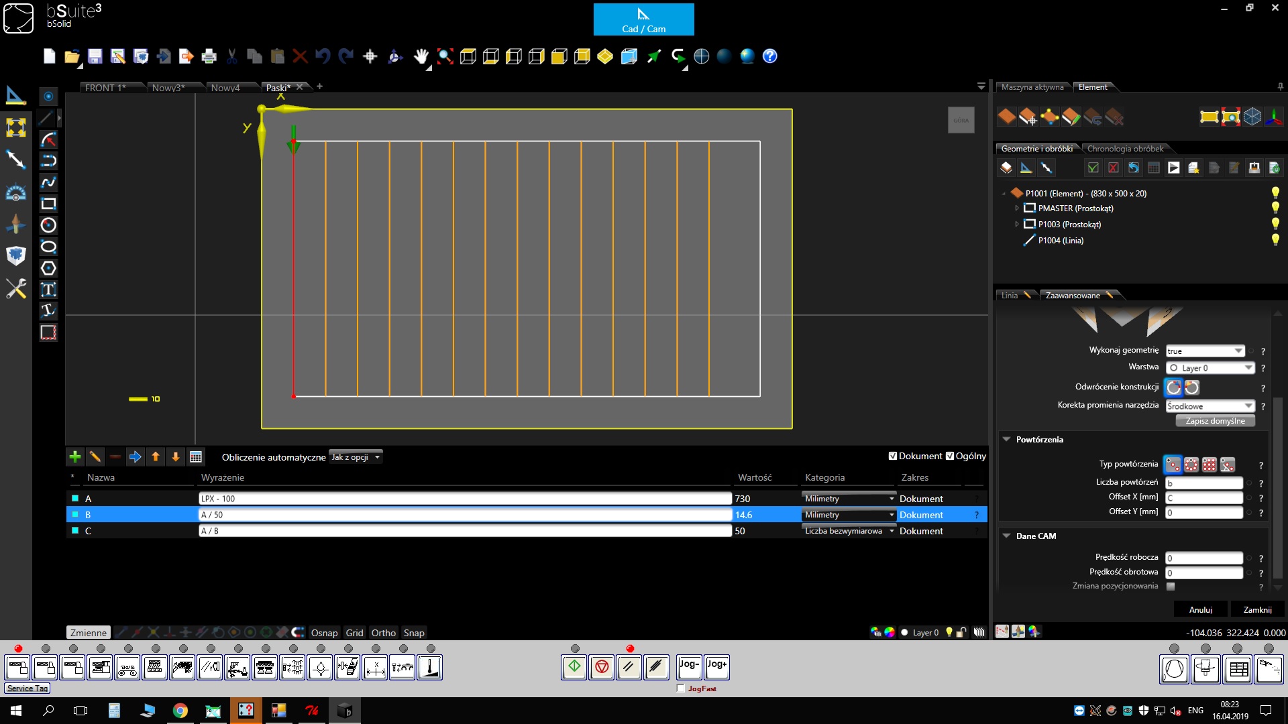Save the project with the floppy disk icon
The width and height of the screenshot is (1288, 724).
tap(95, 56)
